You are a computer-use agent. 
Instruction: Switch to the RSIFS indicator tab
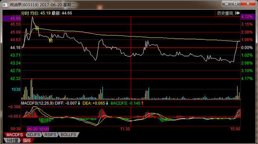(50, 135)
